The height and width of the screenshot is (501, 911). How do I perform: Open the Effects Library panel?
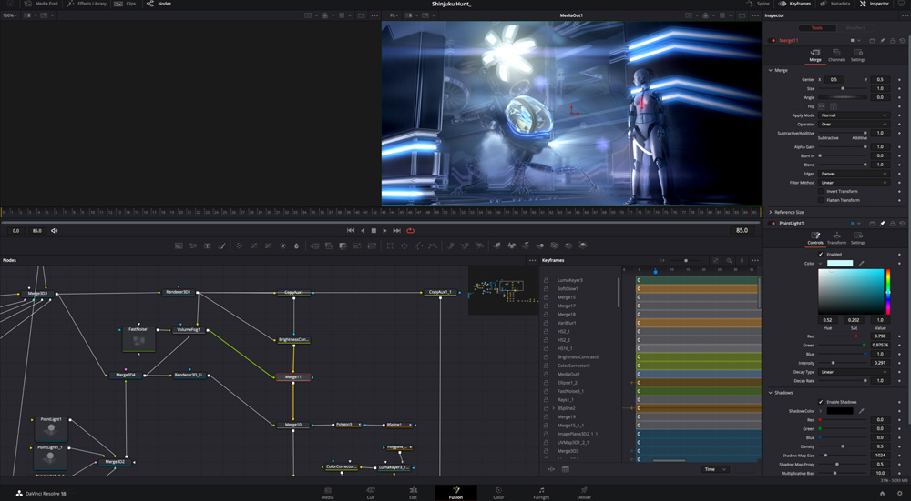tap(87, 4)
